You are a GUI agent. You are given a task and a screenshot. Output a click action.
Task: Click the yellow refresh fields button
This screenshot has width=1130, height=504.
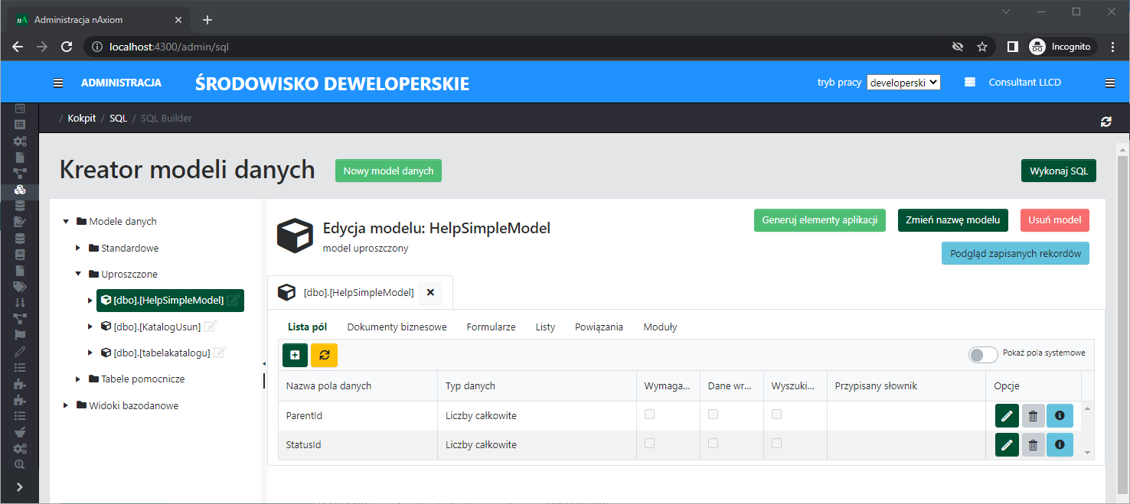tap(324, 356)
